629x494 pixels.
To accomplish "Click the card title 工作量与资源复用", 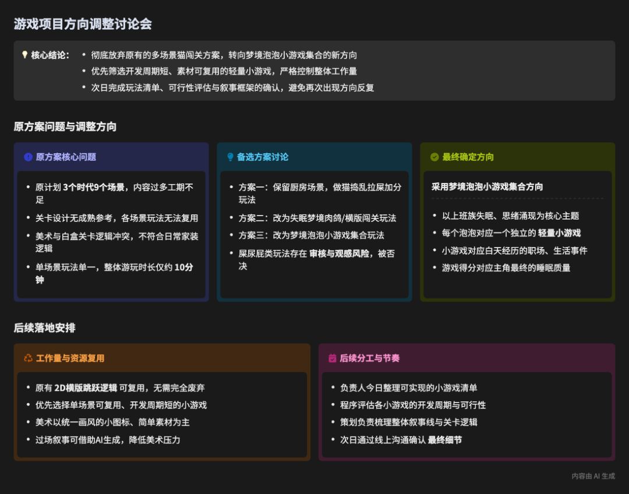I will point(70,358).
